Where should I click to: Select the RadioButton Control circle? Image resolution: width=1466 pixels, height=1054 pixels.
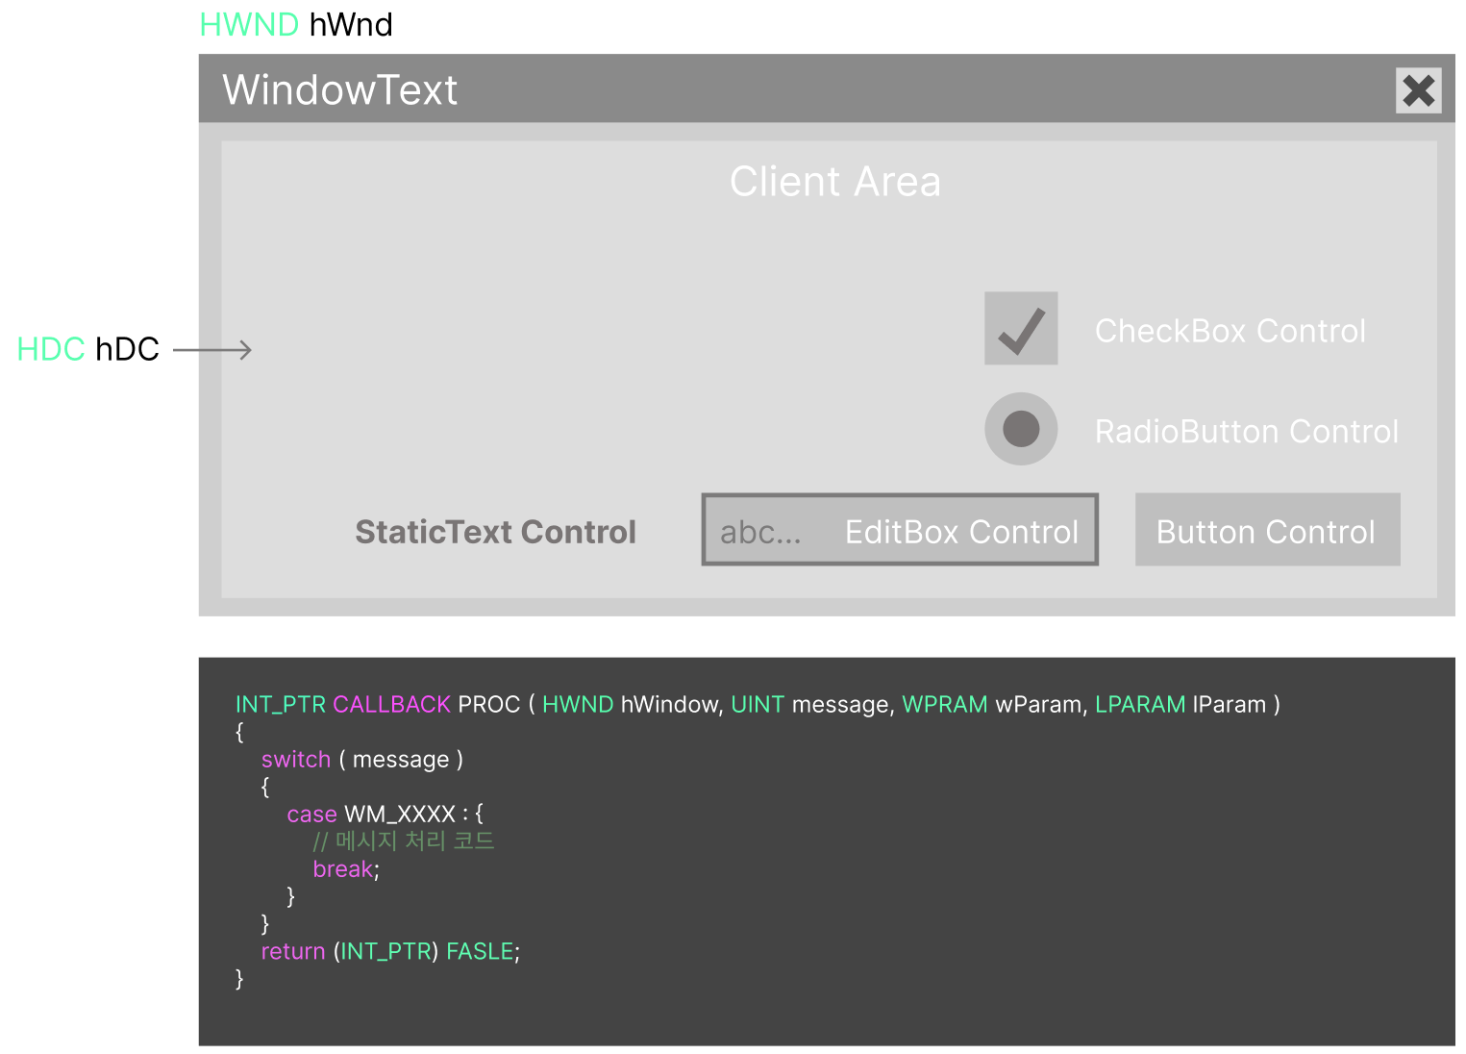pyautogui.click(x=1021, y=429)
